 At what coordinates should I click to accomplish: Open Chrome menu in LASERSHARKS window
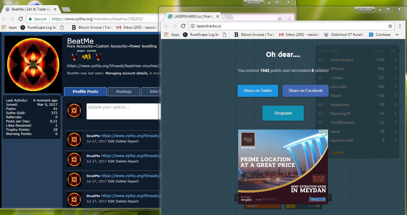click(400, 26)
